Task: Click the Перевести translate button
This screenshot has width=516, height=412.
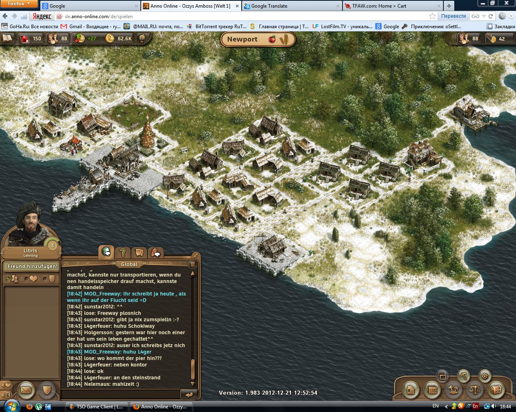Action: point(453,16)
